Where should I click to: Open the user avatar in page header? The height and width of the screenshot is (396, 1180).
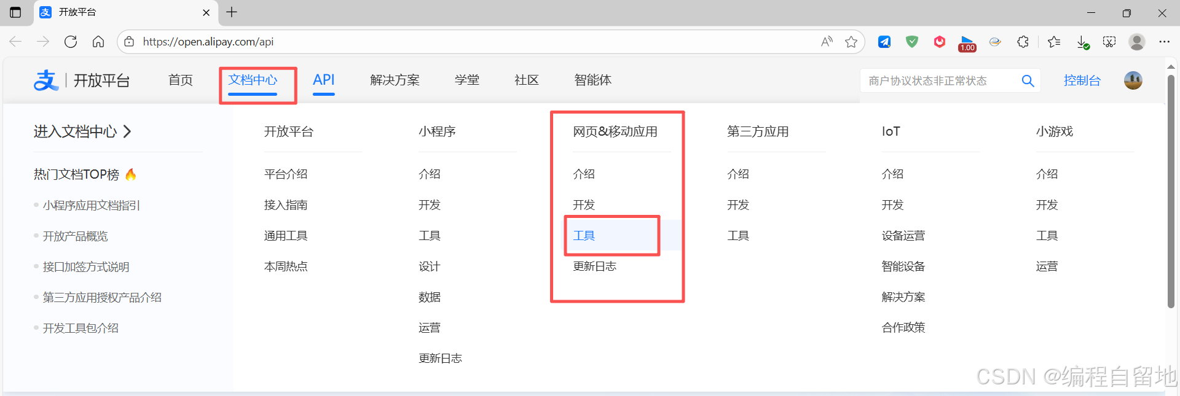1133,80
